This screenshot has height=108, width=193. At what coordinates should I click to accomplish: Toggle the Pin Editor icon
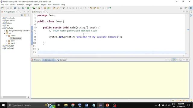(109, 8)
